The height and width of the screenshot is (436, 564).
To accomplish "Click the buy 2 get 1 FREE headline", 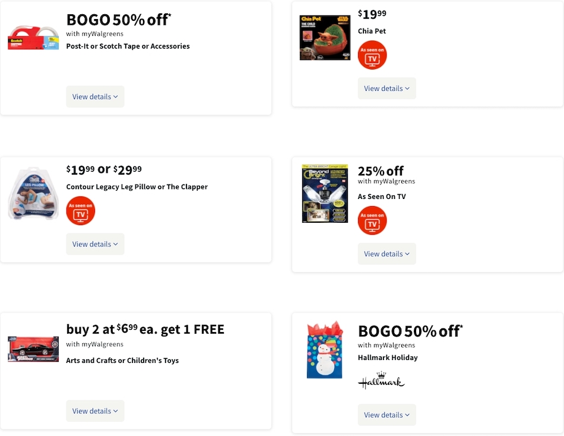I will pyautogui.click(x=145, y=329).
